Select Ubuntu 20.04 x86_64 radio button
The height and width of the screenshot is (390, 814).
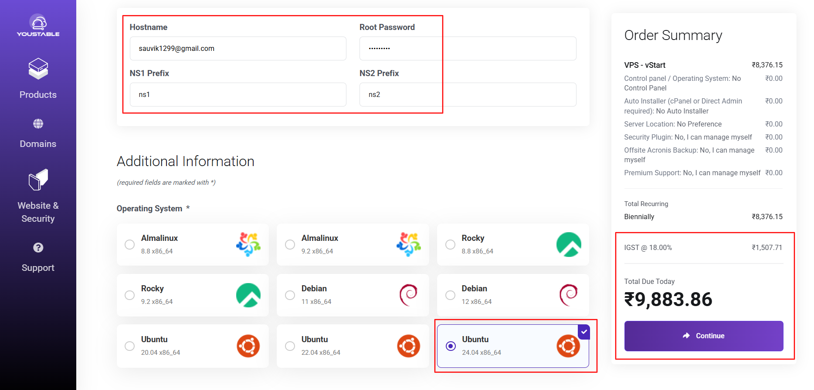pyautogui.click(x=129, y=346)
